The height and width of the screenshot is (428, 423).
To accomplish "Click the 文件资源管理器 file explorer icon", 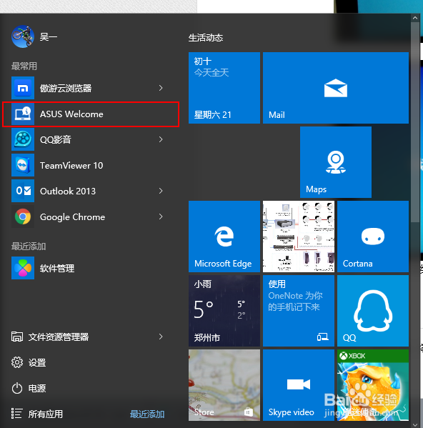I will pyautogui.click(x=17, y=337).
